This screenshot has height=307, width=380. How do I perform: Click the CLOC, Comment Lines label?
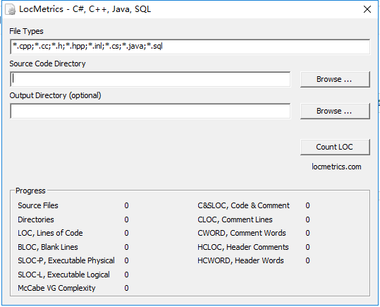pos(235,219)
